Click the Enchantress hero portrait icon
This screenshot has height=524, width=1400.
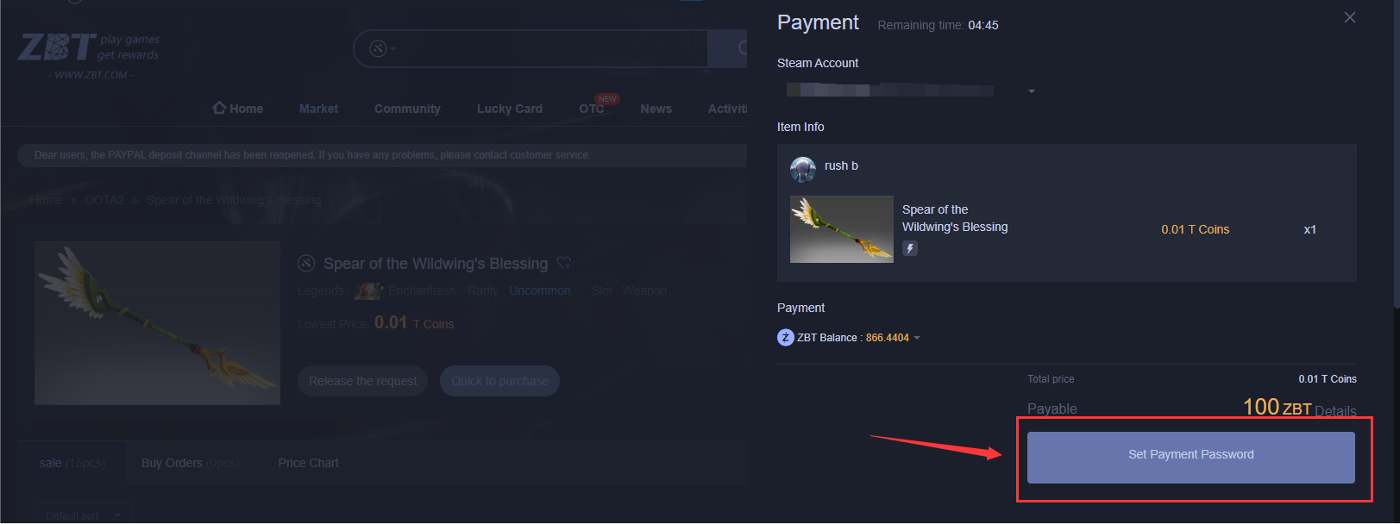click(369, 290)
